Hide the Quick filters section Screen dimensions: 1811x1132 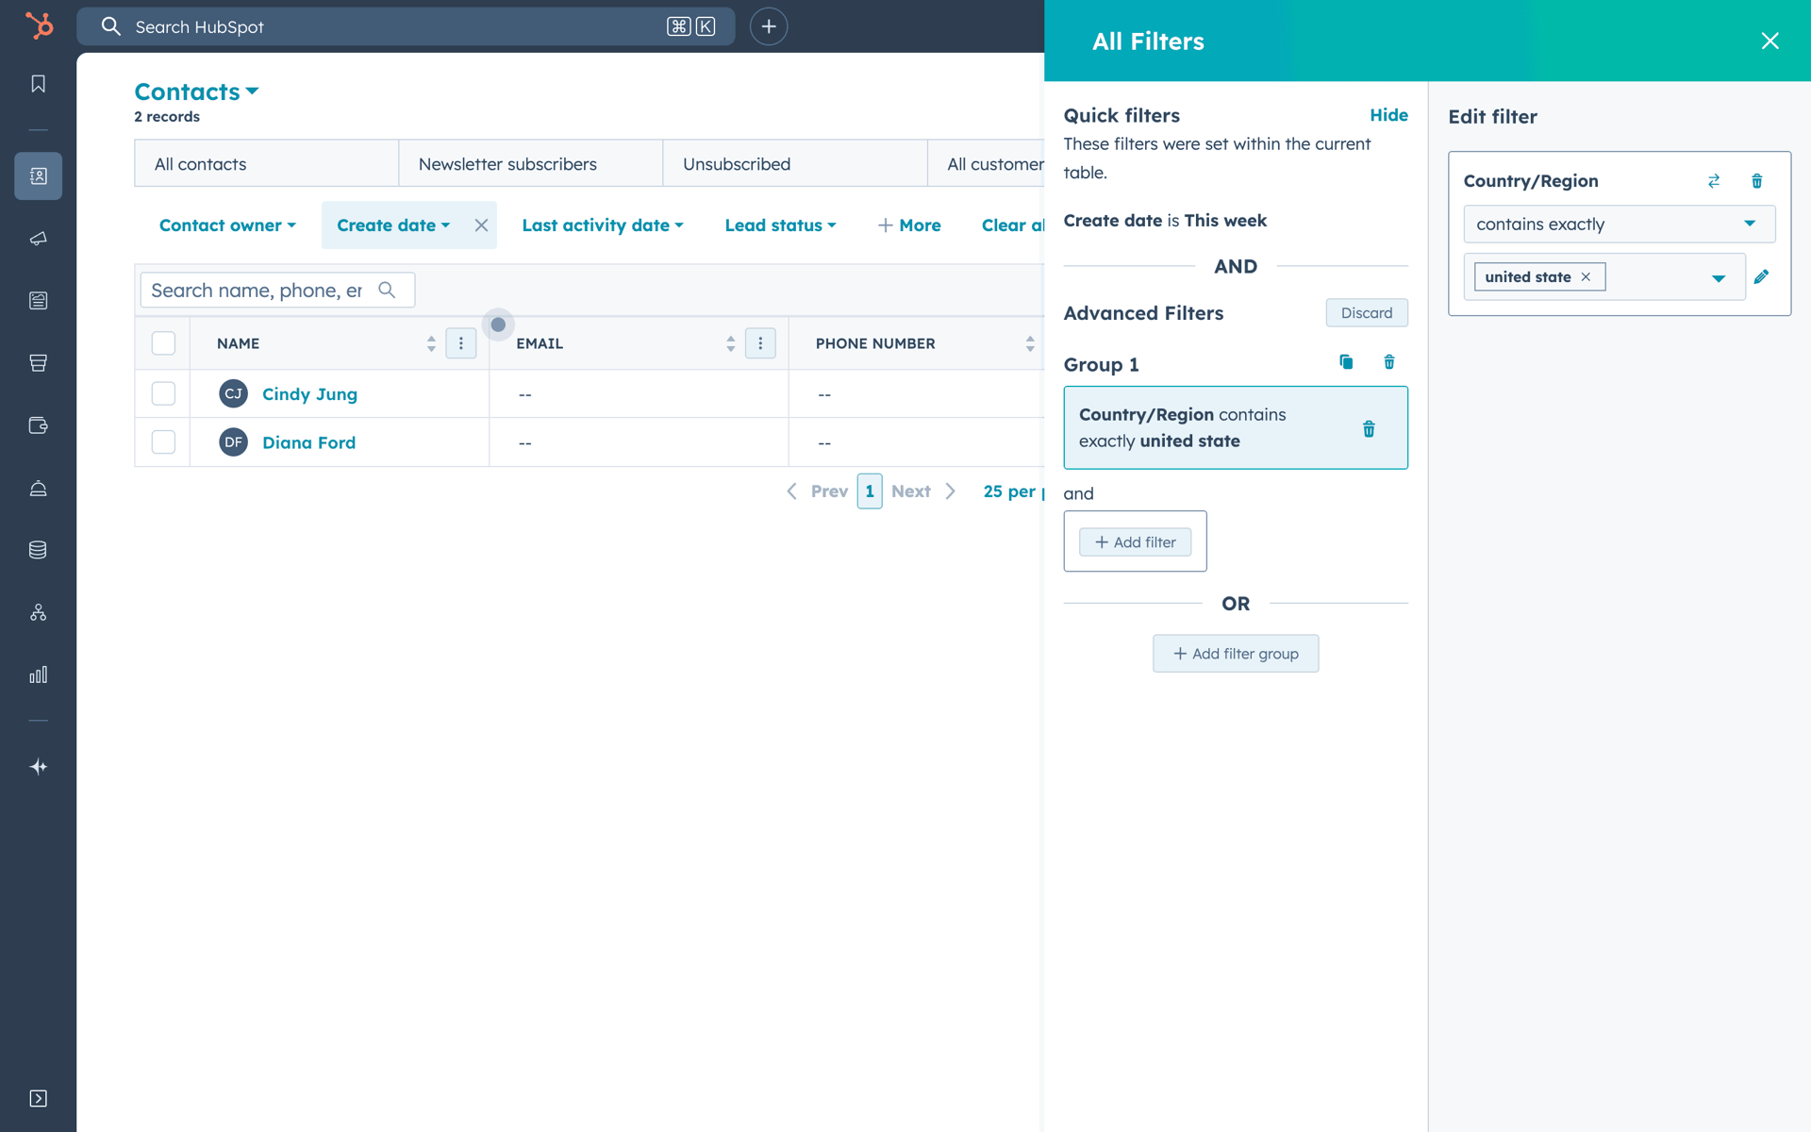point(1388,115)
